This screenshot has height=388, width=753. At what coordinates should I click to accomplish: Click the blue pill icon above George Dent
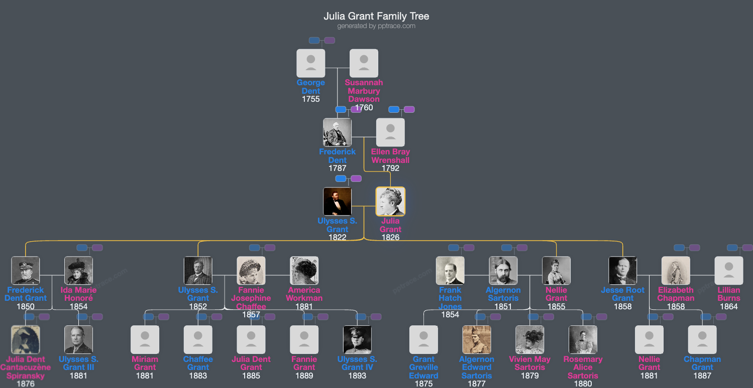(x=314, y=40)
